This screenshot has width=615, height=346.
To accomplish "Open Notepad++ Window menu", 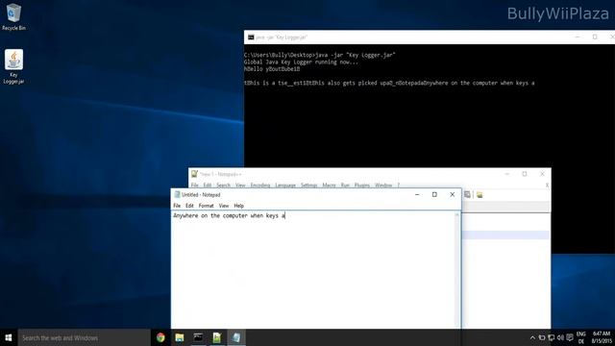I will 383,185.
